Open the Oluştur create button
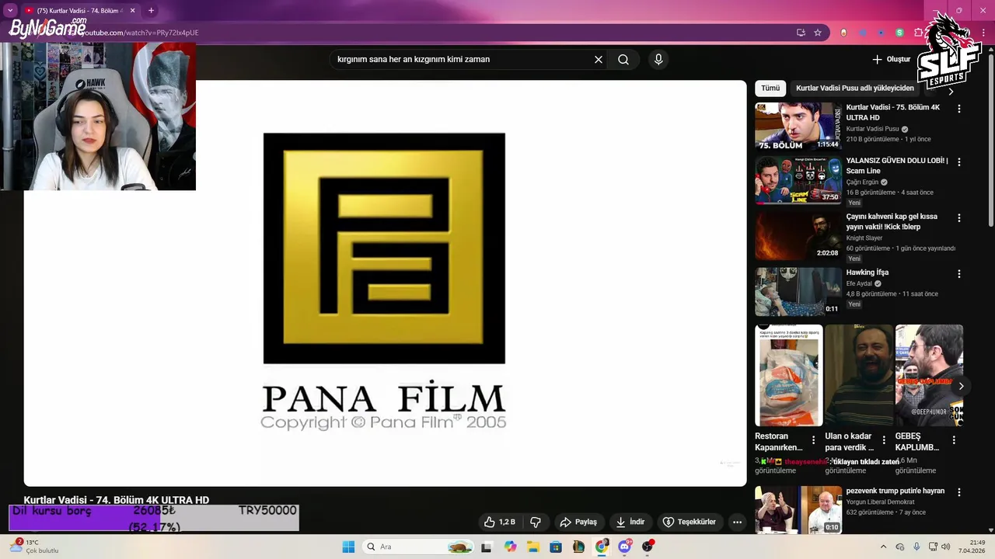Screen dimensions: 995x559 coord(891,59)
